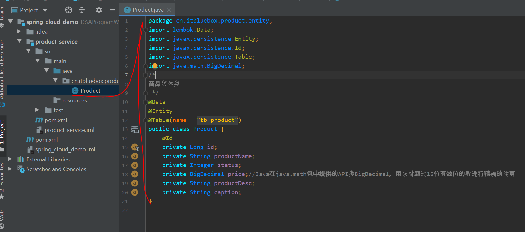
Task: Collapse the java folder arrow
Action: click(47, 71)
